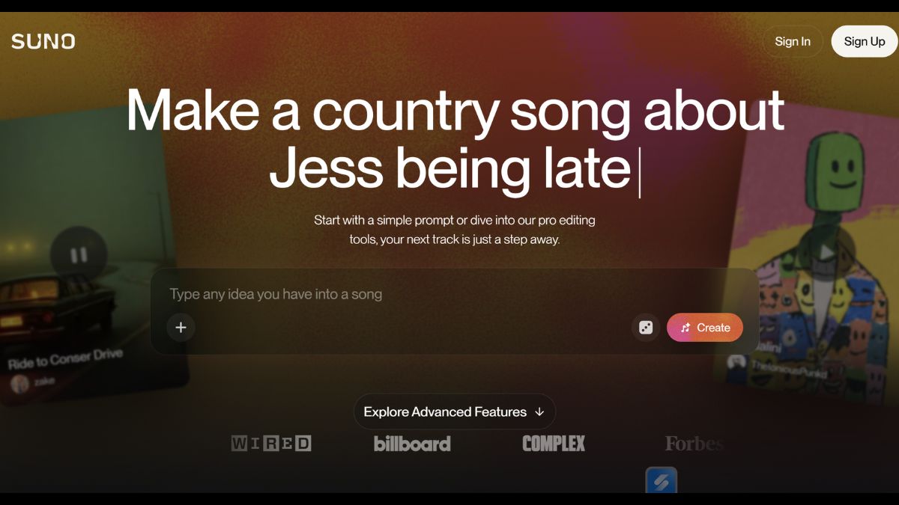Open the WIRED press logo
899x505 pixels.
coord(271,444)
